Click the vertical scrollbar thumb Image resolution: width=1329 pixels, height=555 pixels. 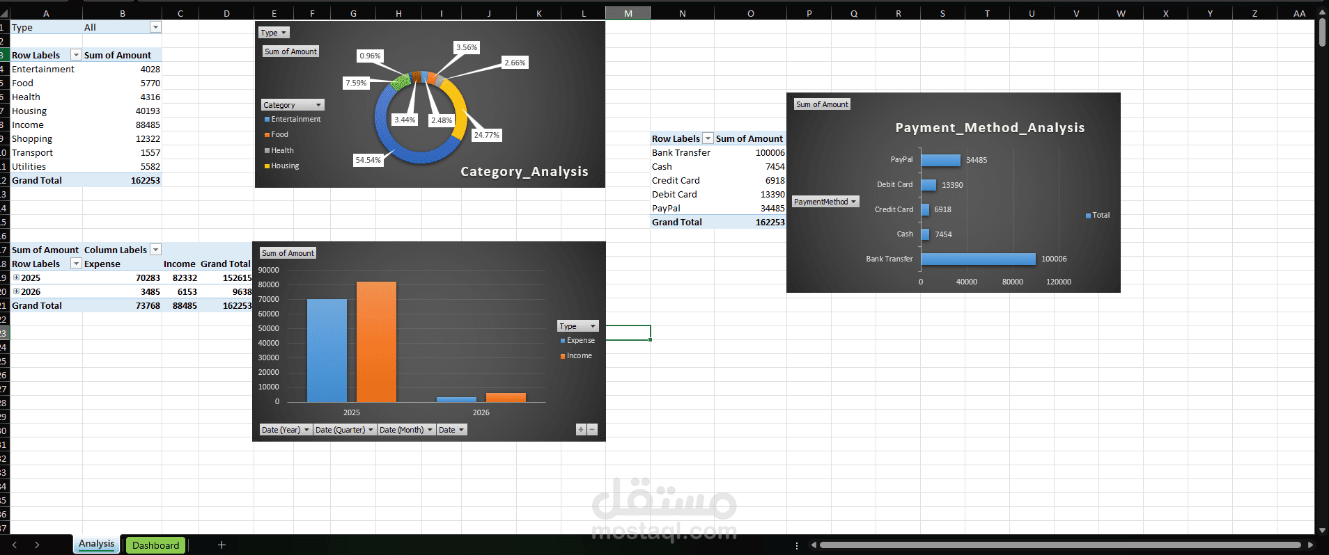[1322, 33]
